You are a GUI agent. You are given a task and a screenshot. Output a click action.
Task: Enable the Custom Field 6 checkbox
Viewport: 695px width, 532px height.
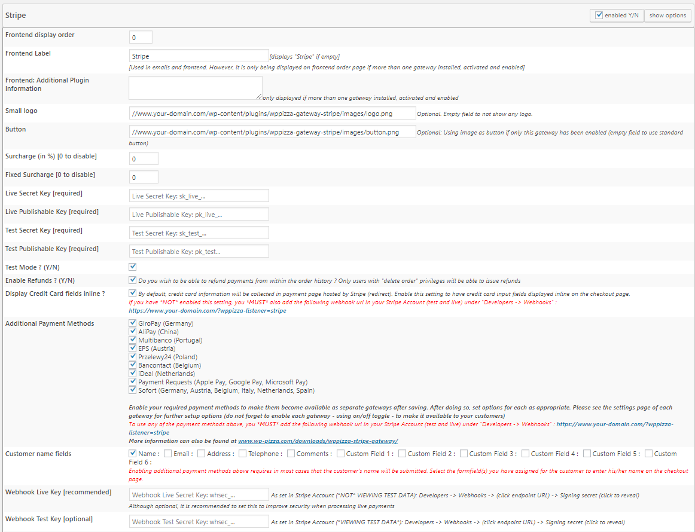point(648,453)
